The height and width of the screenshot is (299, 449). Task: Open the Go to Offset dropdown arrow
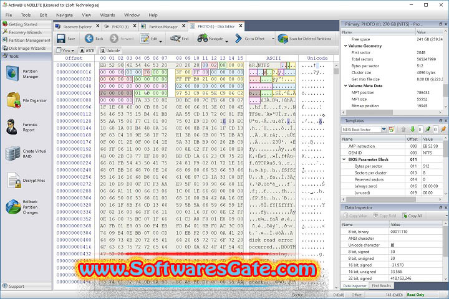tap(273, 39)
